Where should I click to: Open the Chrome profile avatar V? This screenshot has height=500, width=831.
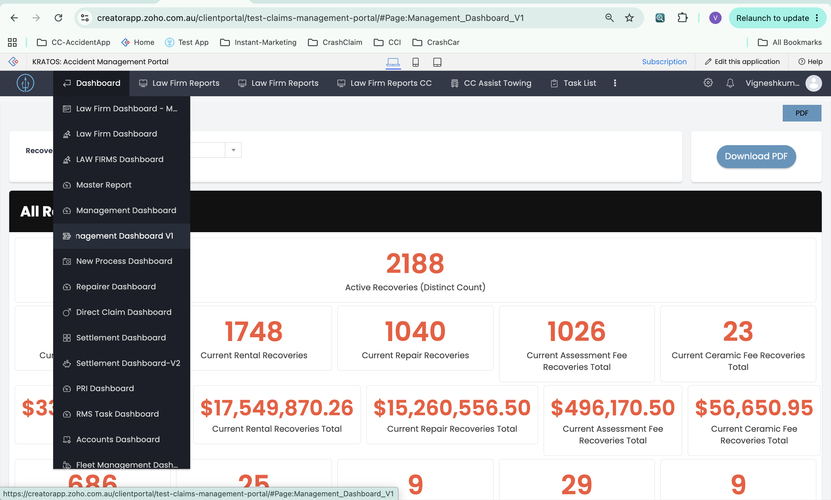[x=715, y=18]
